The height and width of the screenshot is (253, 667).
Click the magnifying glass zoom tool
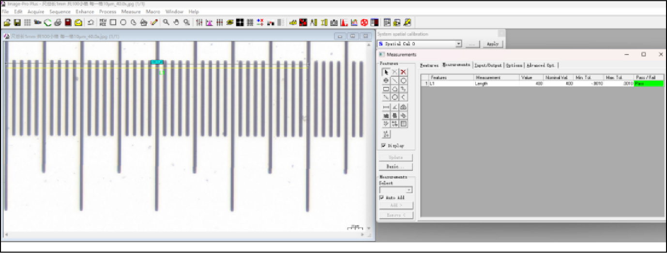point(166,22)
